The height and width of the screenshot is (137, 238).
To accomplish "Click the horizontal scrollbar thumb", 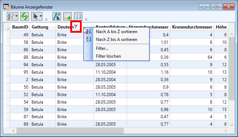I will pyautogui.click(x=70, y=131).
